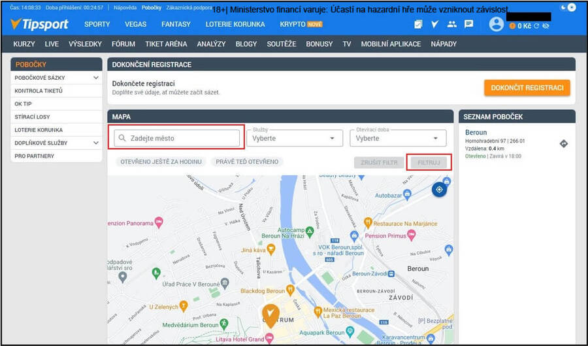Image resolution: width=588 pixels, height=346 pixels.
Task: Click Pension Primus map marker
Action: click(x=412, y=235)
